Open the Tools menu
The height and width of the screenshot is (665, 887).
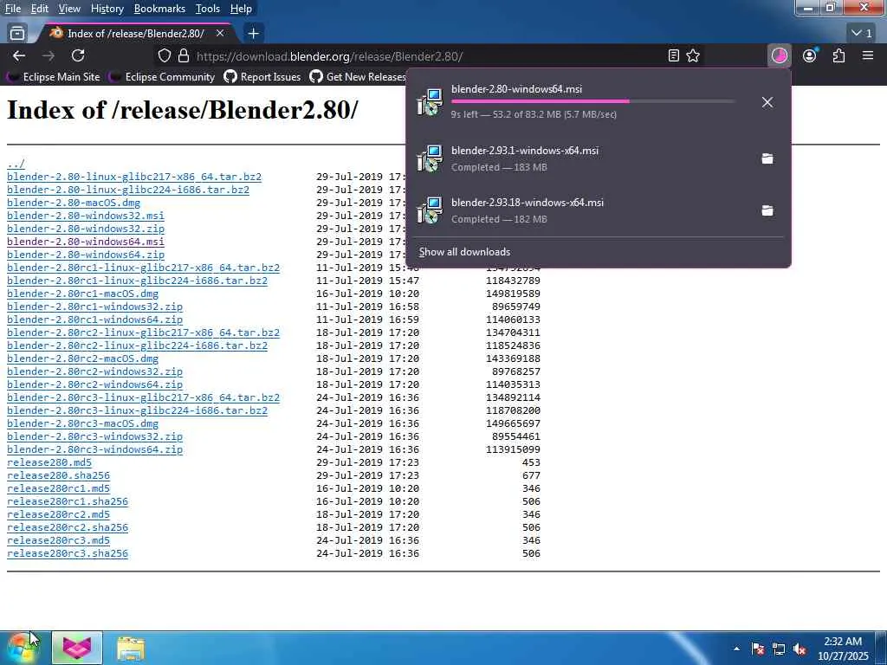208,9
